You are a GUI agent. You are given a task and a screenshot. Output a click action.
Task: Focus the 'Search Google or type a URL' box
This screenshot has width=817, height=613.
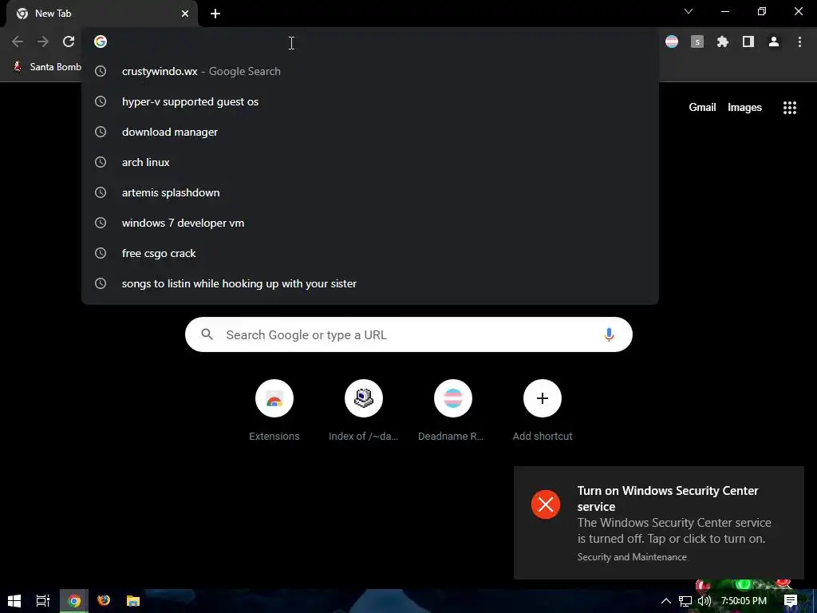tap(408, 334)
